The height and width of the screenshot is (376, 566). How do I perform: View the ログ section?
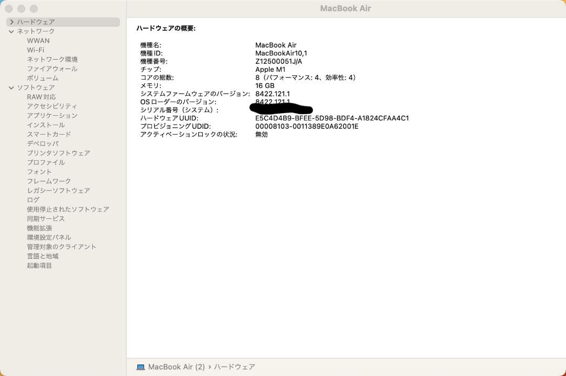(x=32, y=200)
